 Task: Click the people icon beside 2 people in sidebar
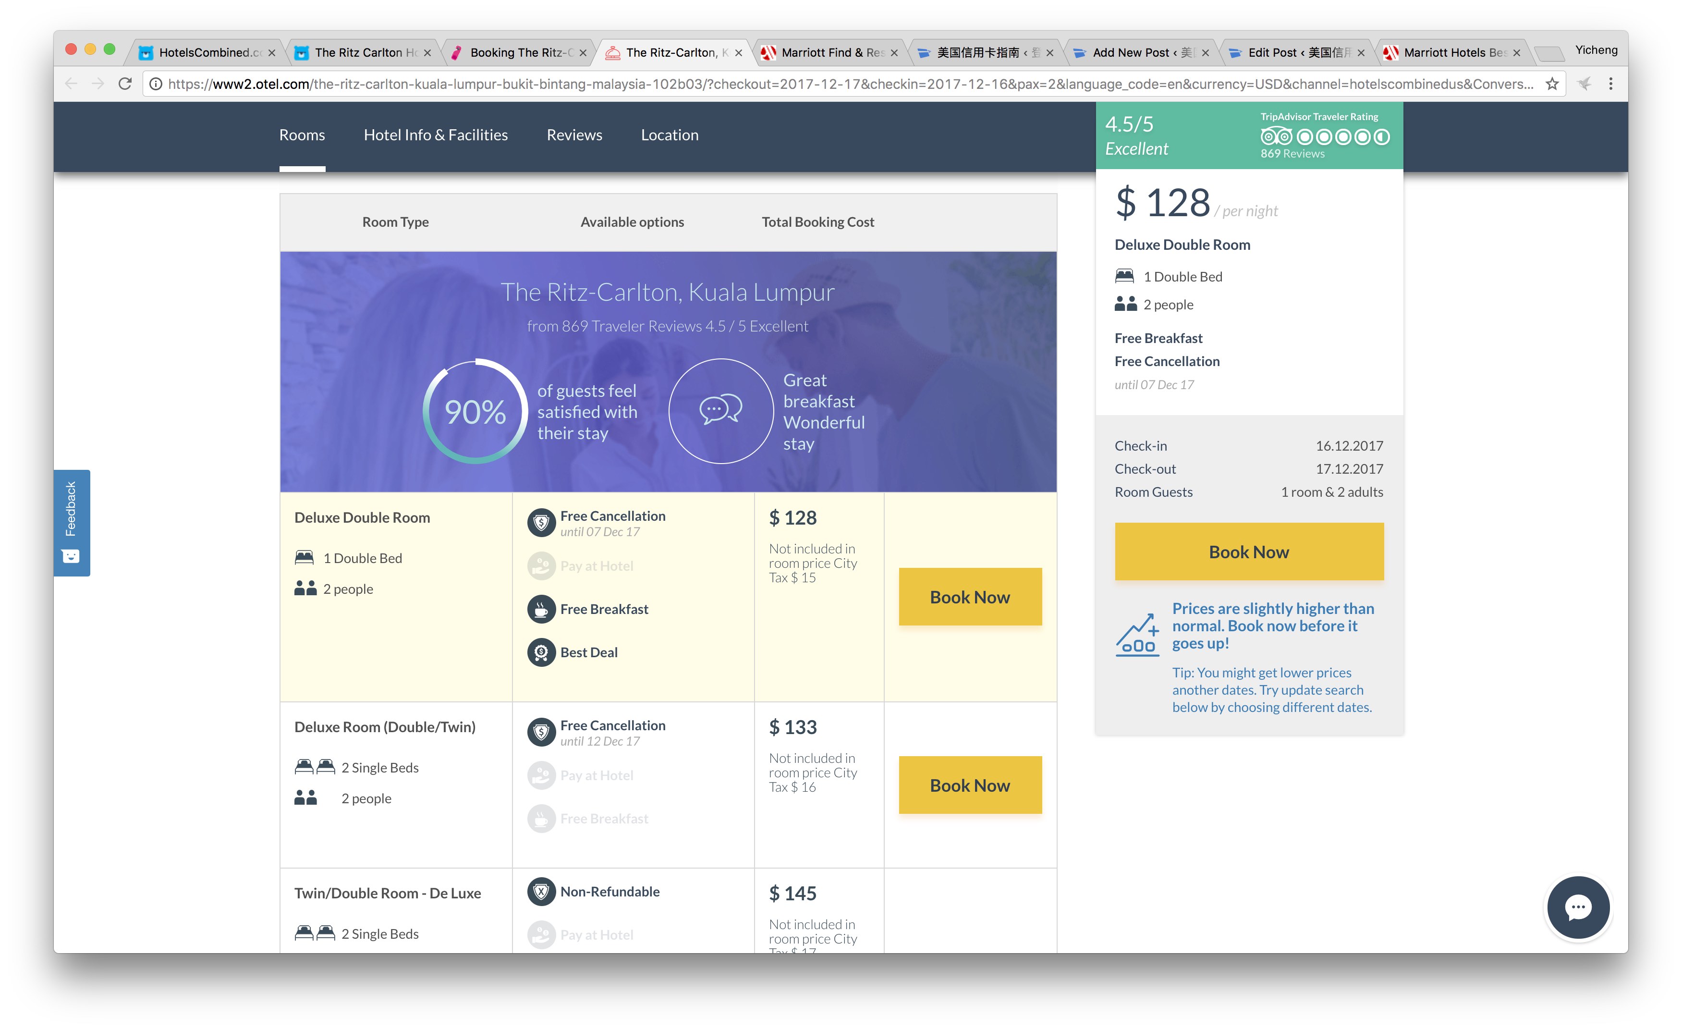pyautogui.click(x=1126, y=304)
